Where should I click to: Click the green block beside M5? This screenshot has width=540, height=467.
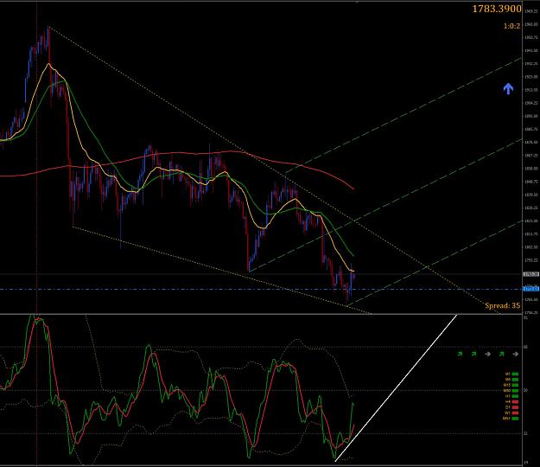515,380
